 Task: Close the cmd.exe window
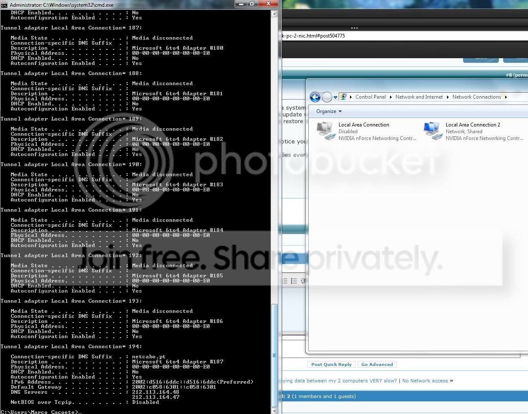pyautogui.click(x=268, y=4)
